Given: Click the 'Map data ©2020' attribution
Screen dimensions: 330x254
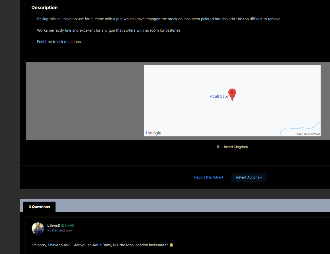Looking at the screenshot, I should pyautogui.click(x=309, y=134).
